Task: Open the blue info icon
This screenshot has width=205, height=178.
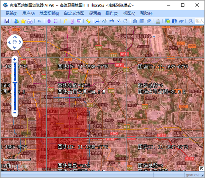Action: [x=174, y=21]
